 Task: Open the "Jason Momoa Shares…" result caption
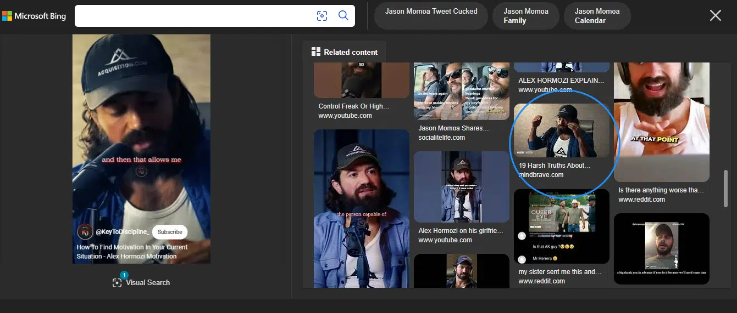click(x=453, y=128)
